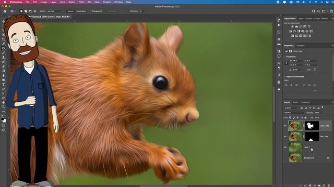Click the Source patch button
The image size is (334, 187).
pos(70,11)
